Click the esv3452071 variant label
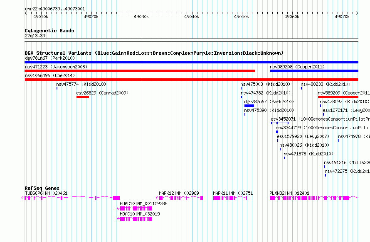The height and width of the screenshot is (242, 370). click(x=320, y=119)
